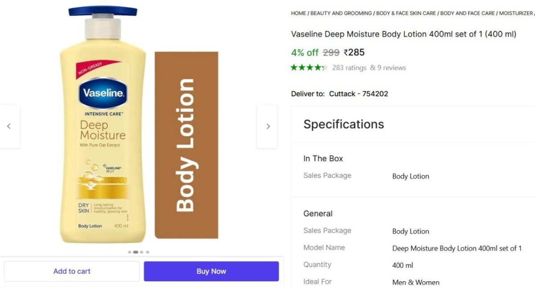Viewport: 535px width, 288px height.
Task: Click the discounted price ₹285
Action: (354, 52)
